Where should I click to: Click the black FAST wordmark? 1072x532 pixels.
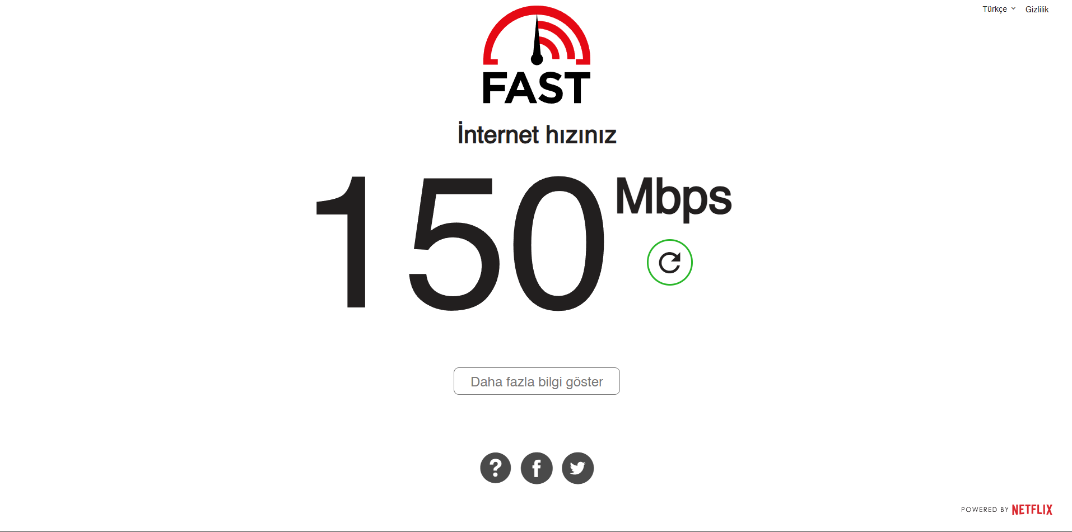pyautogui.click(x=537, y=88)
